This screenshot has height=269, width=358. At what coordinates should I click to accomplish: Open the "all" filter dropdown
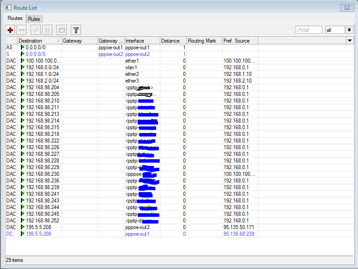tap(335, 30)
